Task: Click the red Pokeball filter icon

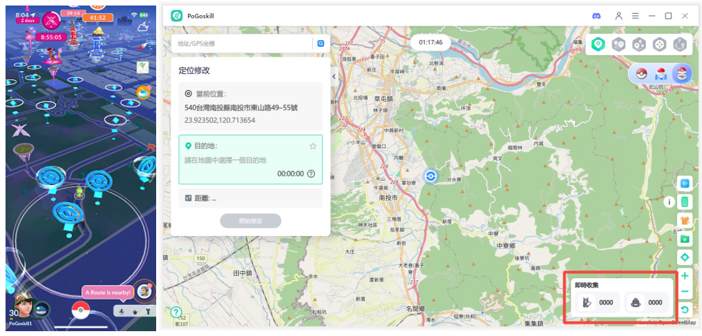Action: (642, 74)
